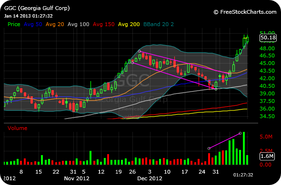Click the latest green candlestick near 50.18
281x185 pixels.
(x=248, y=39)
